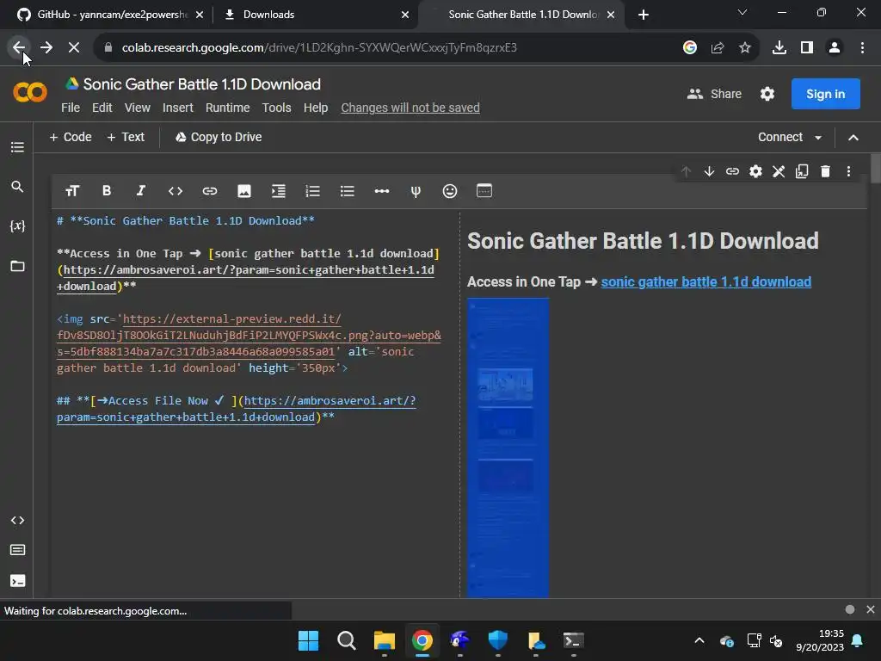The image size is (881, 661).
Task: Open Chrome tab search chevron
Action: point(742,12)
